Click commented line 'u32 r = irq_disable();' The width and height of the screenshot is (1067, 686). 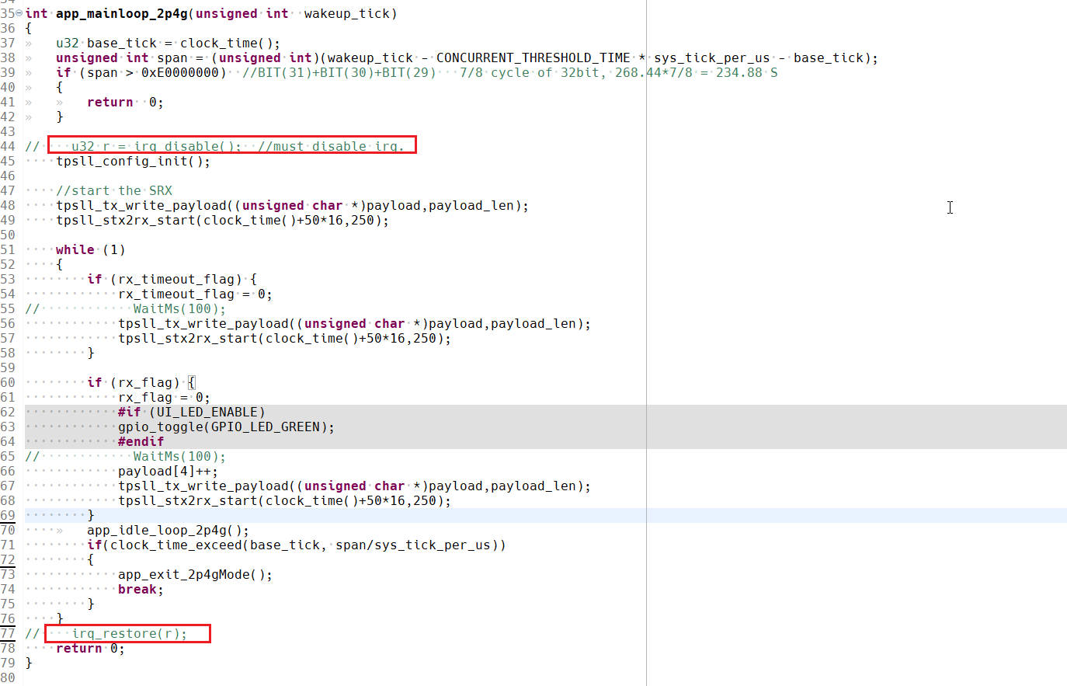click(156, 147)
